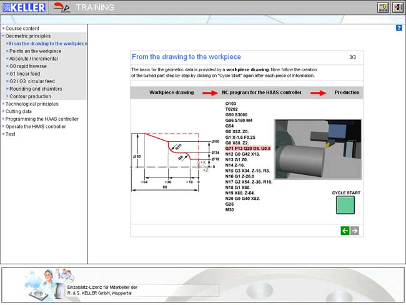
Task: Open the yellow settings icon in header
Action: coord(382,7)
